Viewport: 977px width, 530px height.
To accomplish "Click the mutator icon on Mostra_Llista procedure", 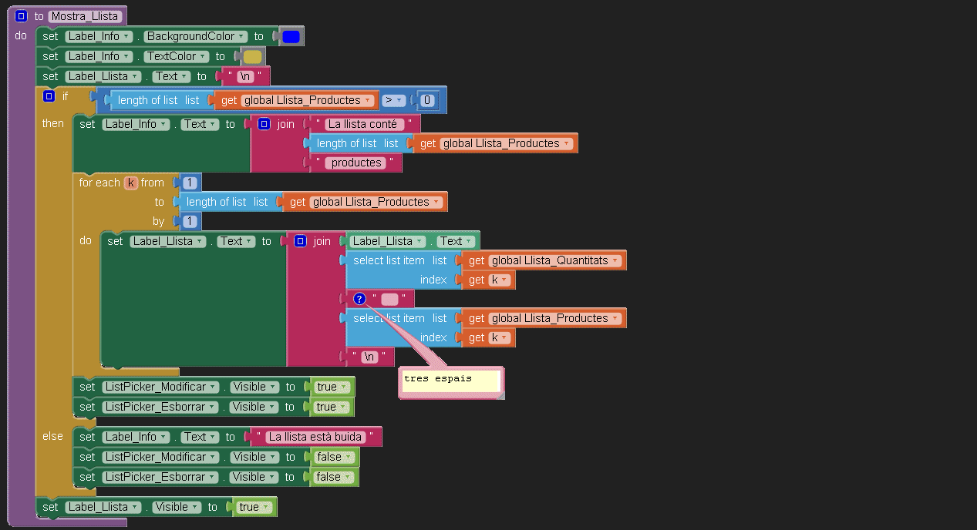I will [22, 16].
